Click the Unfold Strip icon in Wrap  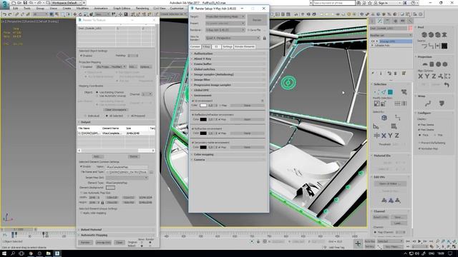pyautogui.click(x=442, y=104)
